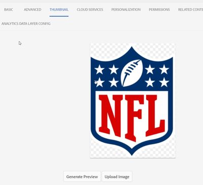Switch to the Advanced tab

(x=32, y=10)
